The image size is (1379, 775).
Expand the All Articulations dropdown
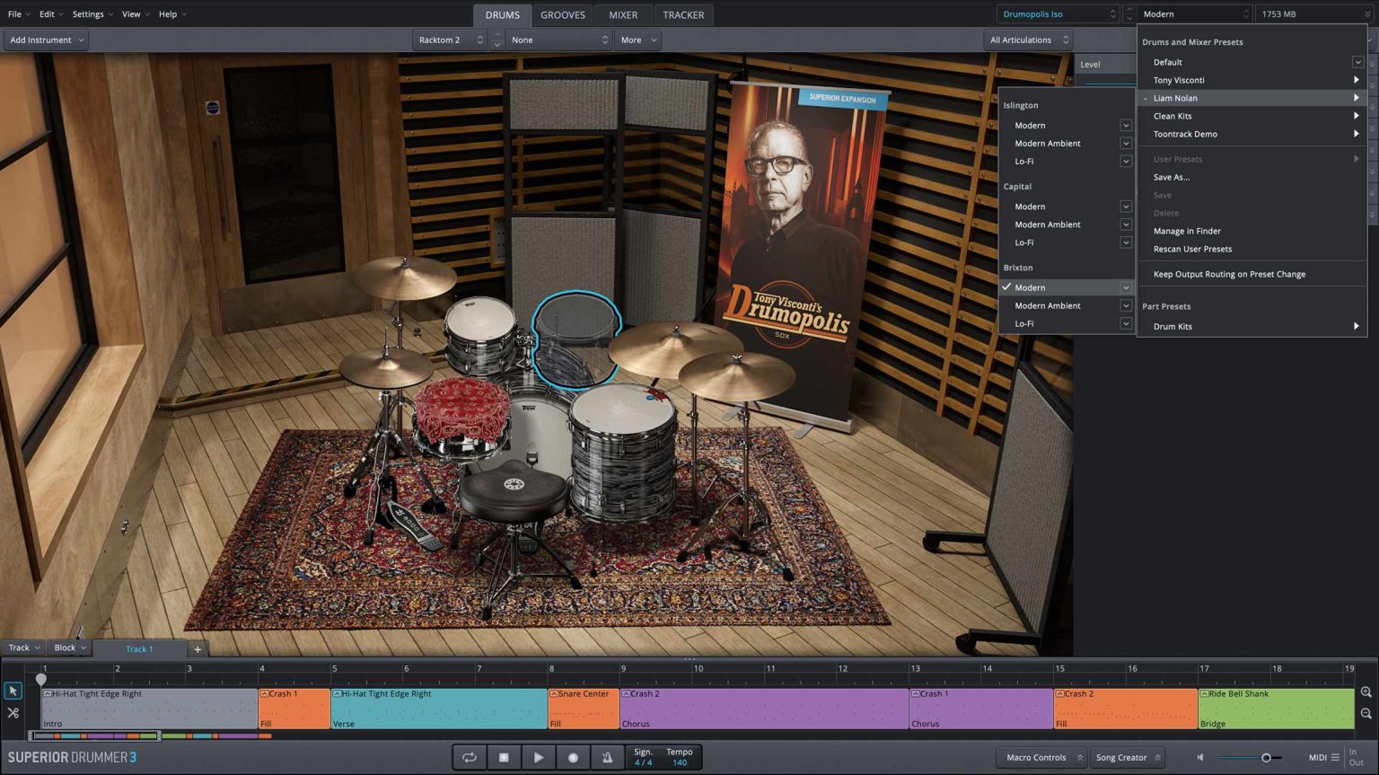point(1028,40)
